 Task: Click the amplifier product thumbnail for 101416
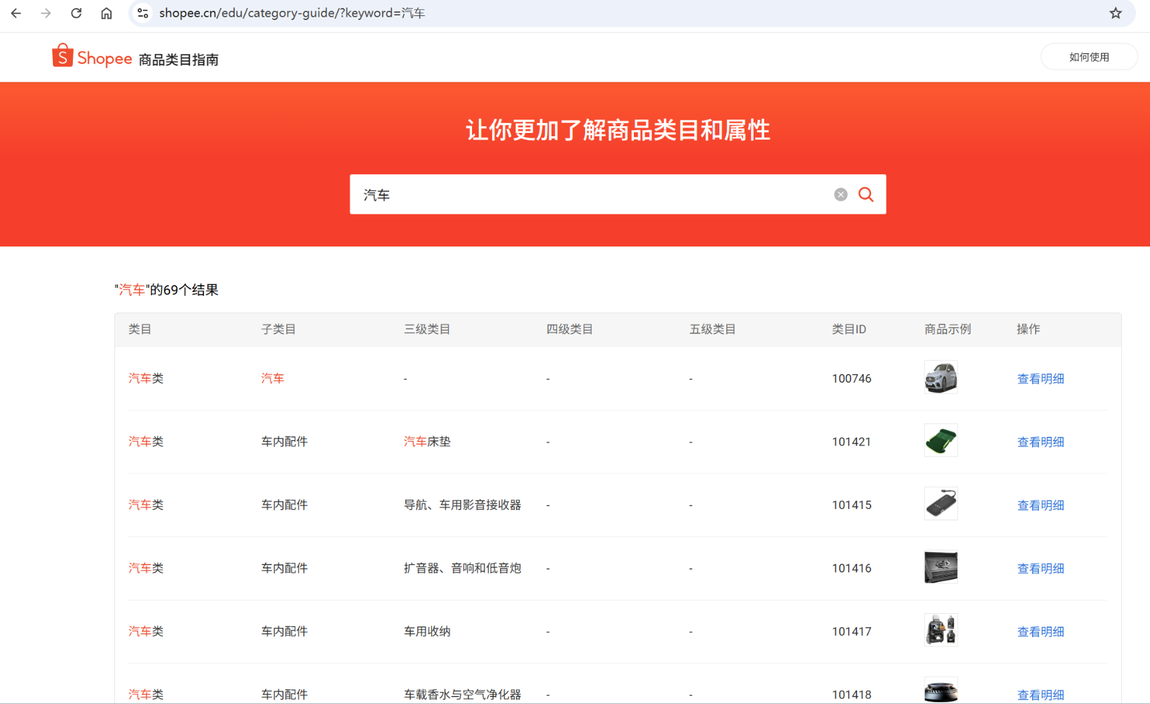940,567
